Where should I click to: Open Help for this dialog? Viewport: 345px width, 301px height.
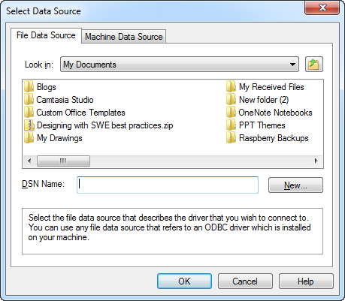coord(306,281)
